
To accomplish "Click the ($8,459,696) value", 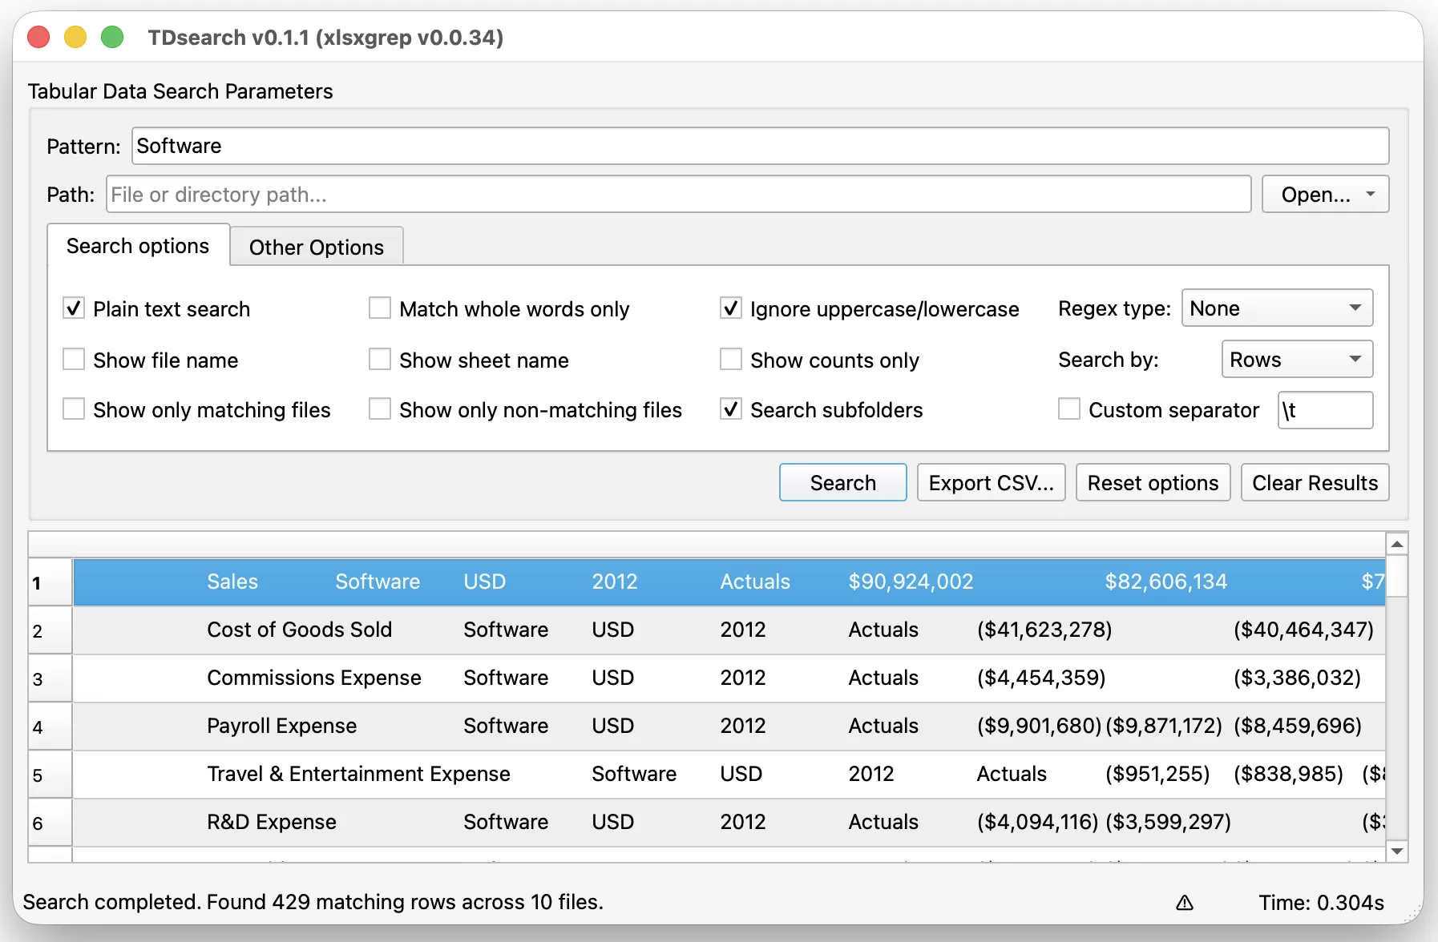I will tap(1298, 726).
